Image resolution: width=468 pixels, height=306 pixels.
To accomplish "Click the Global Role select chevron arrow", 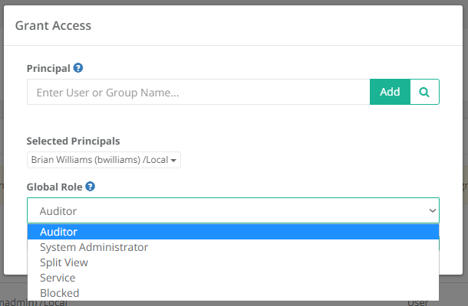I will (x=430, y=211).
